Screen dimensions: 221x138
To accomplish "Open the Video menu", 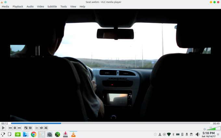I will (x=40, y=6).
